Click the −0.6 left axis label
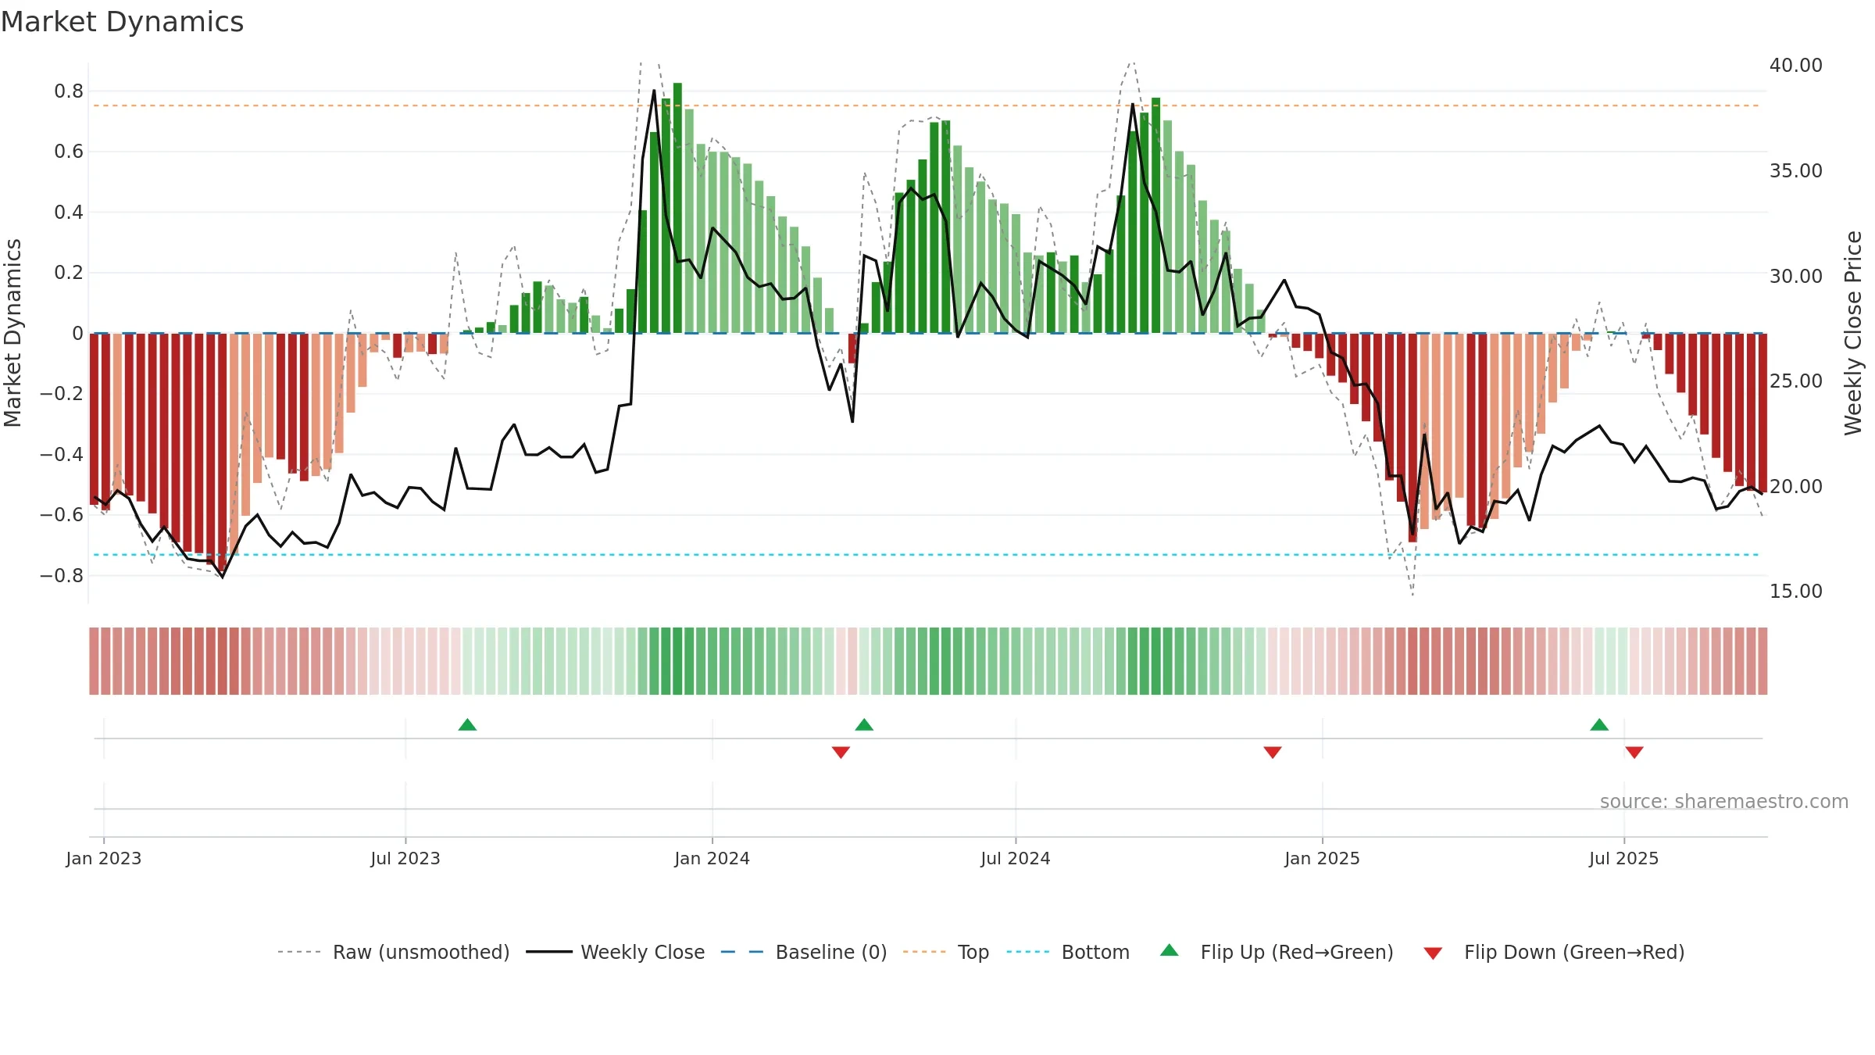 (62, 515)
